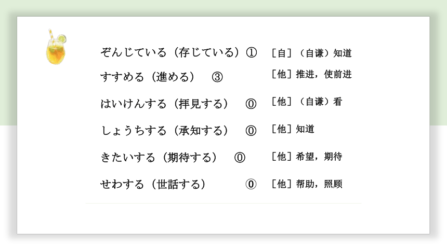Select the word すすめる（進める）
This screenshot has height=251, width=447.
(x=148, y=77)
